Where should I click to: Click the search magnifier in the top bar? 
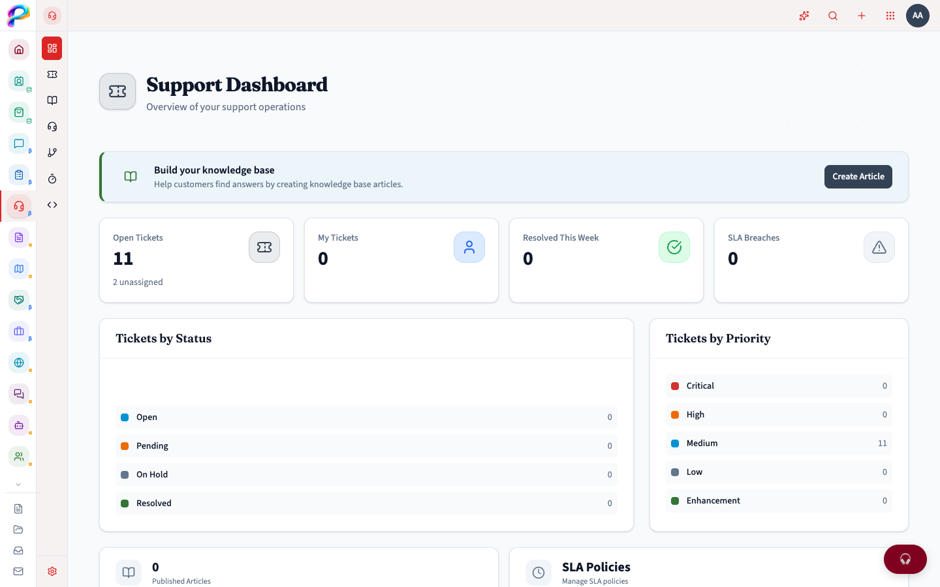pyautogui.click(x=833, y=16)
